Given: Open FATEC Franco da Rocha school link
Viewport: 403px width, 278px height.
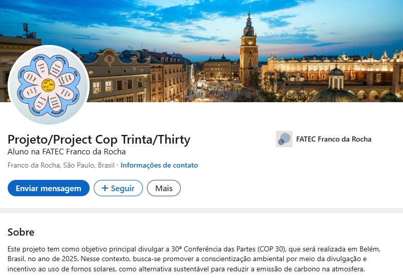Looking at the screenshot, I should pyautogui.click(x=333, y=139).
